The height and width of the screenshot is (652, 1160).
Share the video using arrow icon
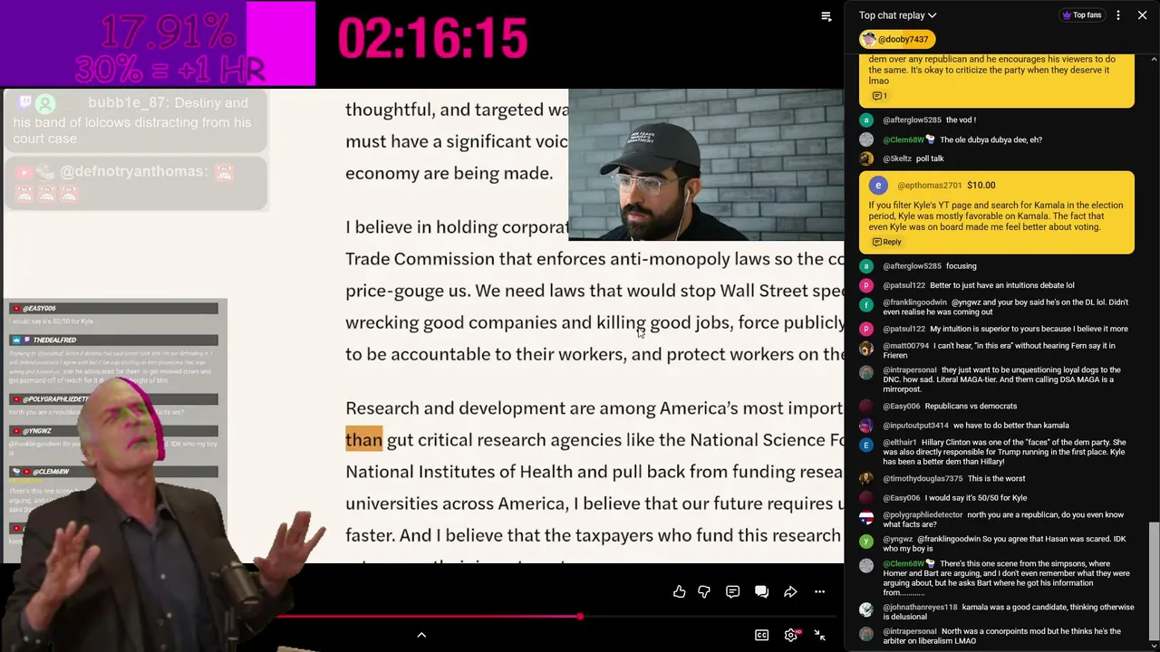(x=790, y=591)
